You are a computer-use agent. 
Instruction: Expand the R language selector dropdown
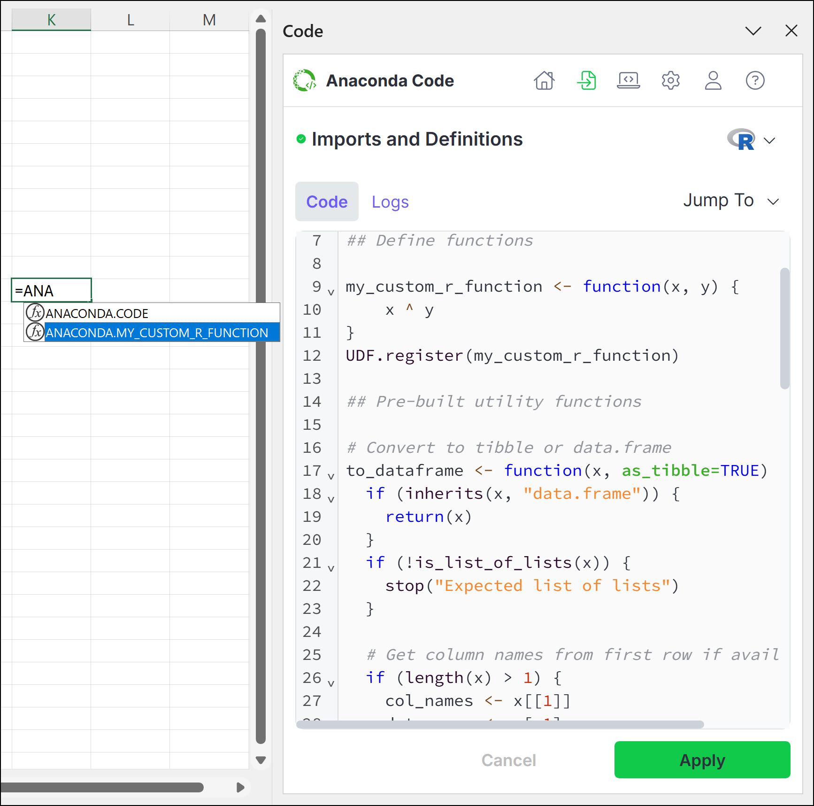coord(769,140)
